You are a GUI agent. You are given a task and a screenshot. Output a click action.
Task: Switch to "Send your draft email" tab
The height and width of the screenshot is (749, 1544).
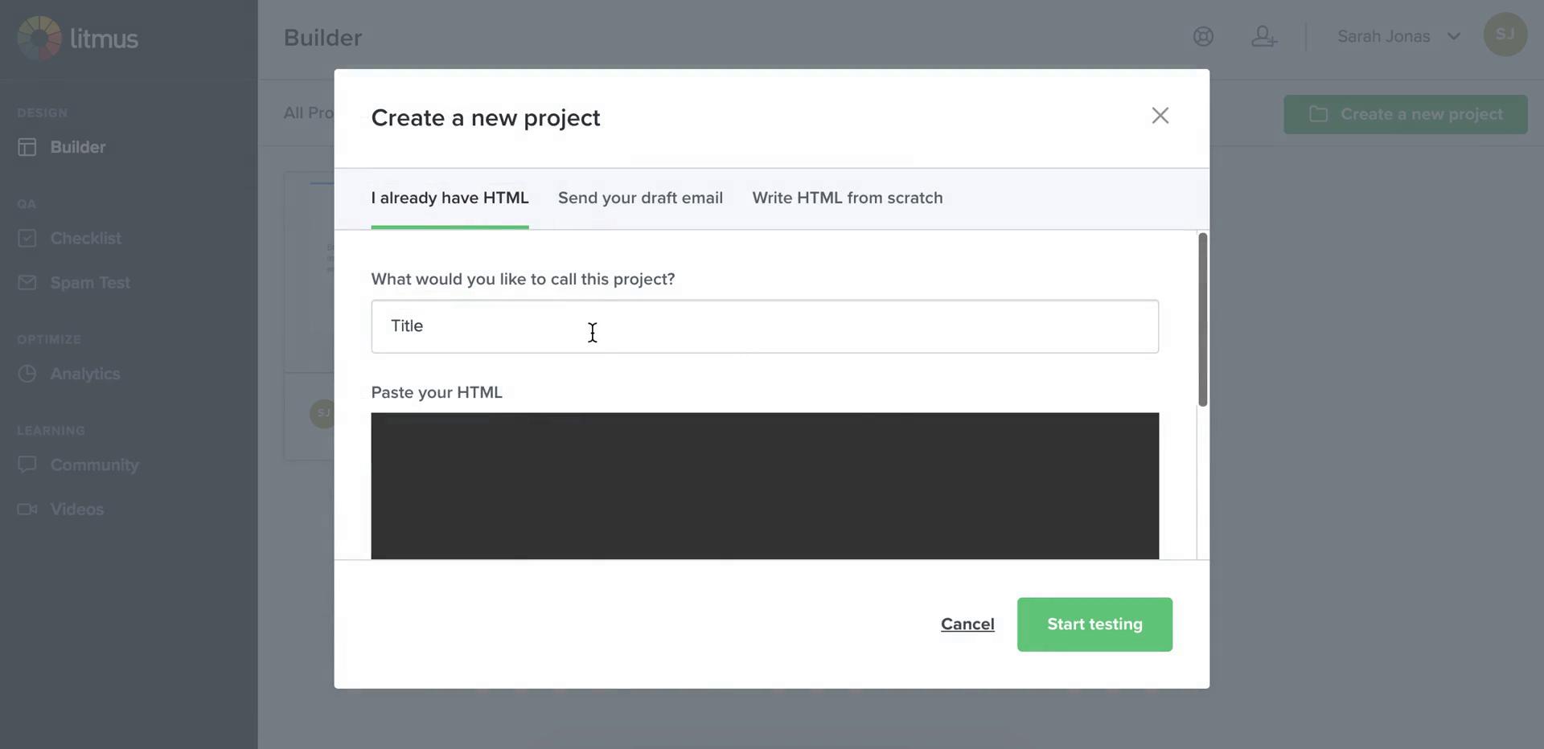pos(640,199)
